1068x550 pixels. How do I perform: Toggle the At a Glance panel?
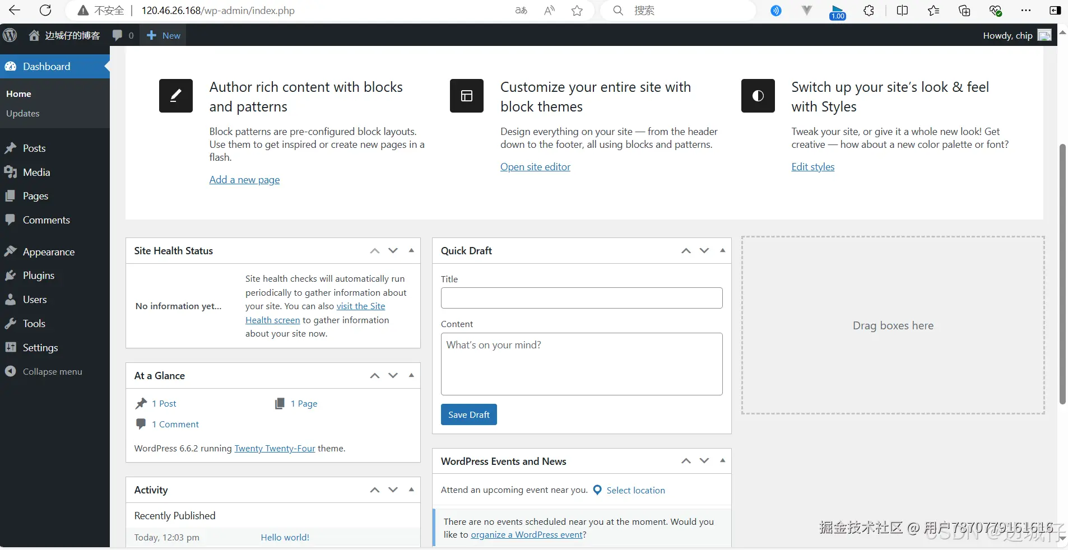click(411, 375)
